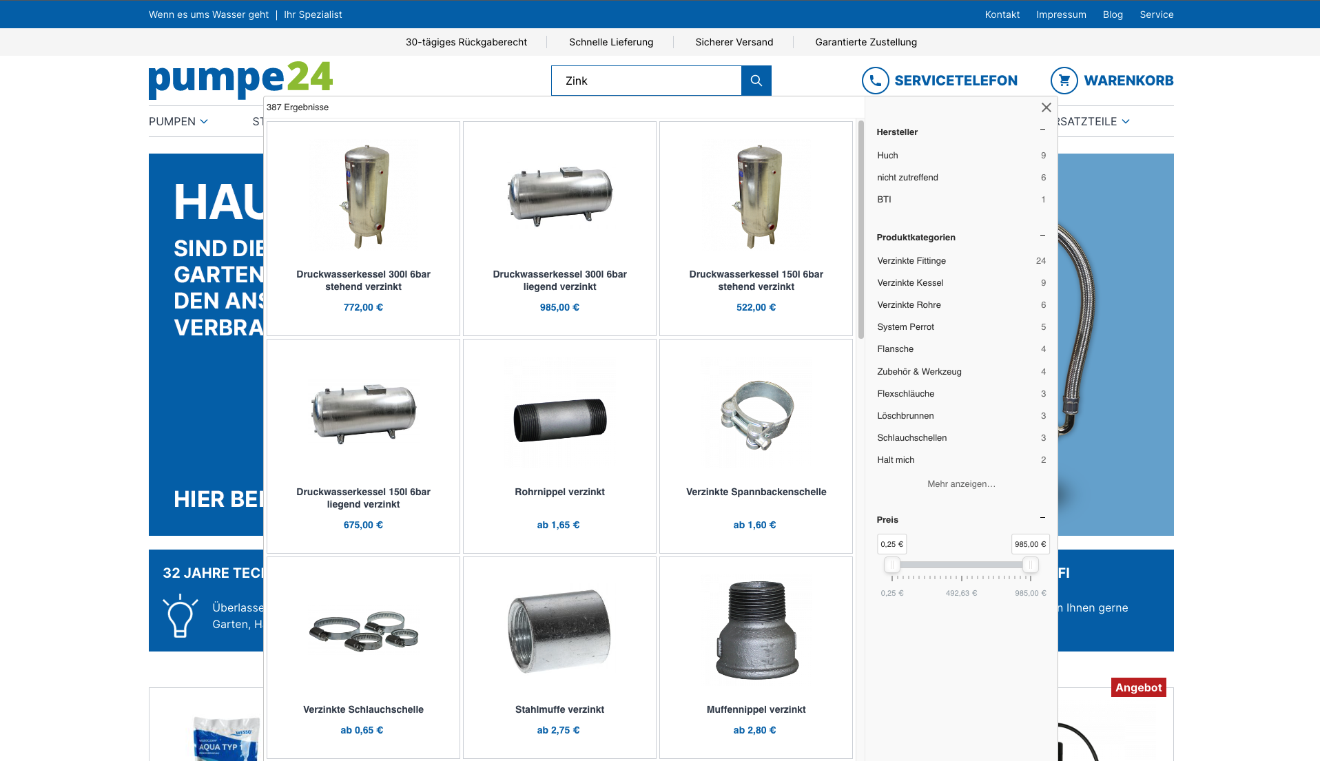1320x761 pixels.
Task: Open the Rohrnippel verzinkt product
Action: click(559, 492)
